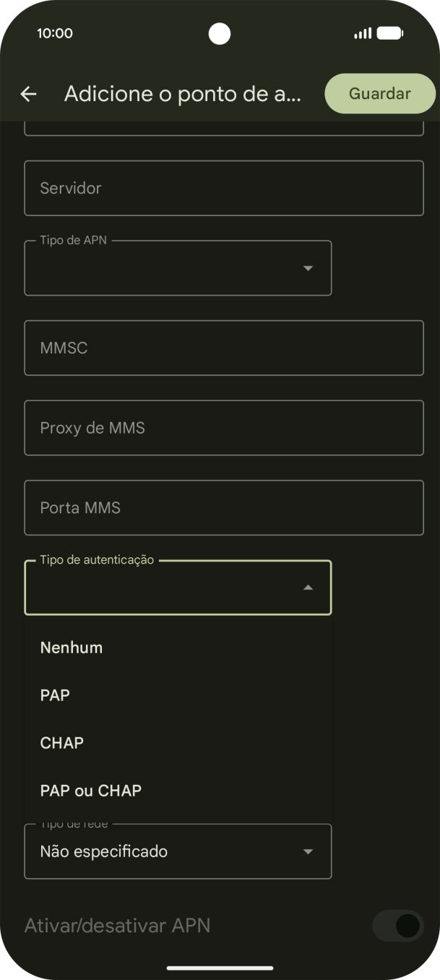Viewport: 440px width, 980px height.
Task: Click the Servidor input field
Action: coord(224,188)
